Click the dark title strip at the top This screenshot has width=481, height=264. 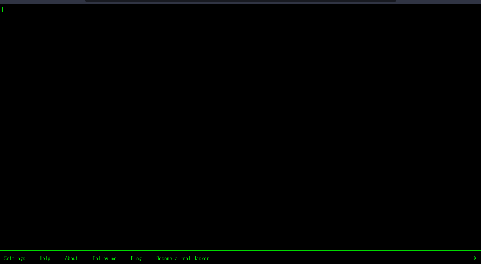(x=240, y=2)
